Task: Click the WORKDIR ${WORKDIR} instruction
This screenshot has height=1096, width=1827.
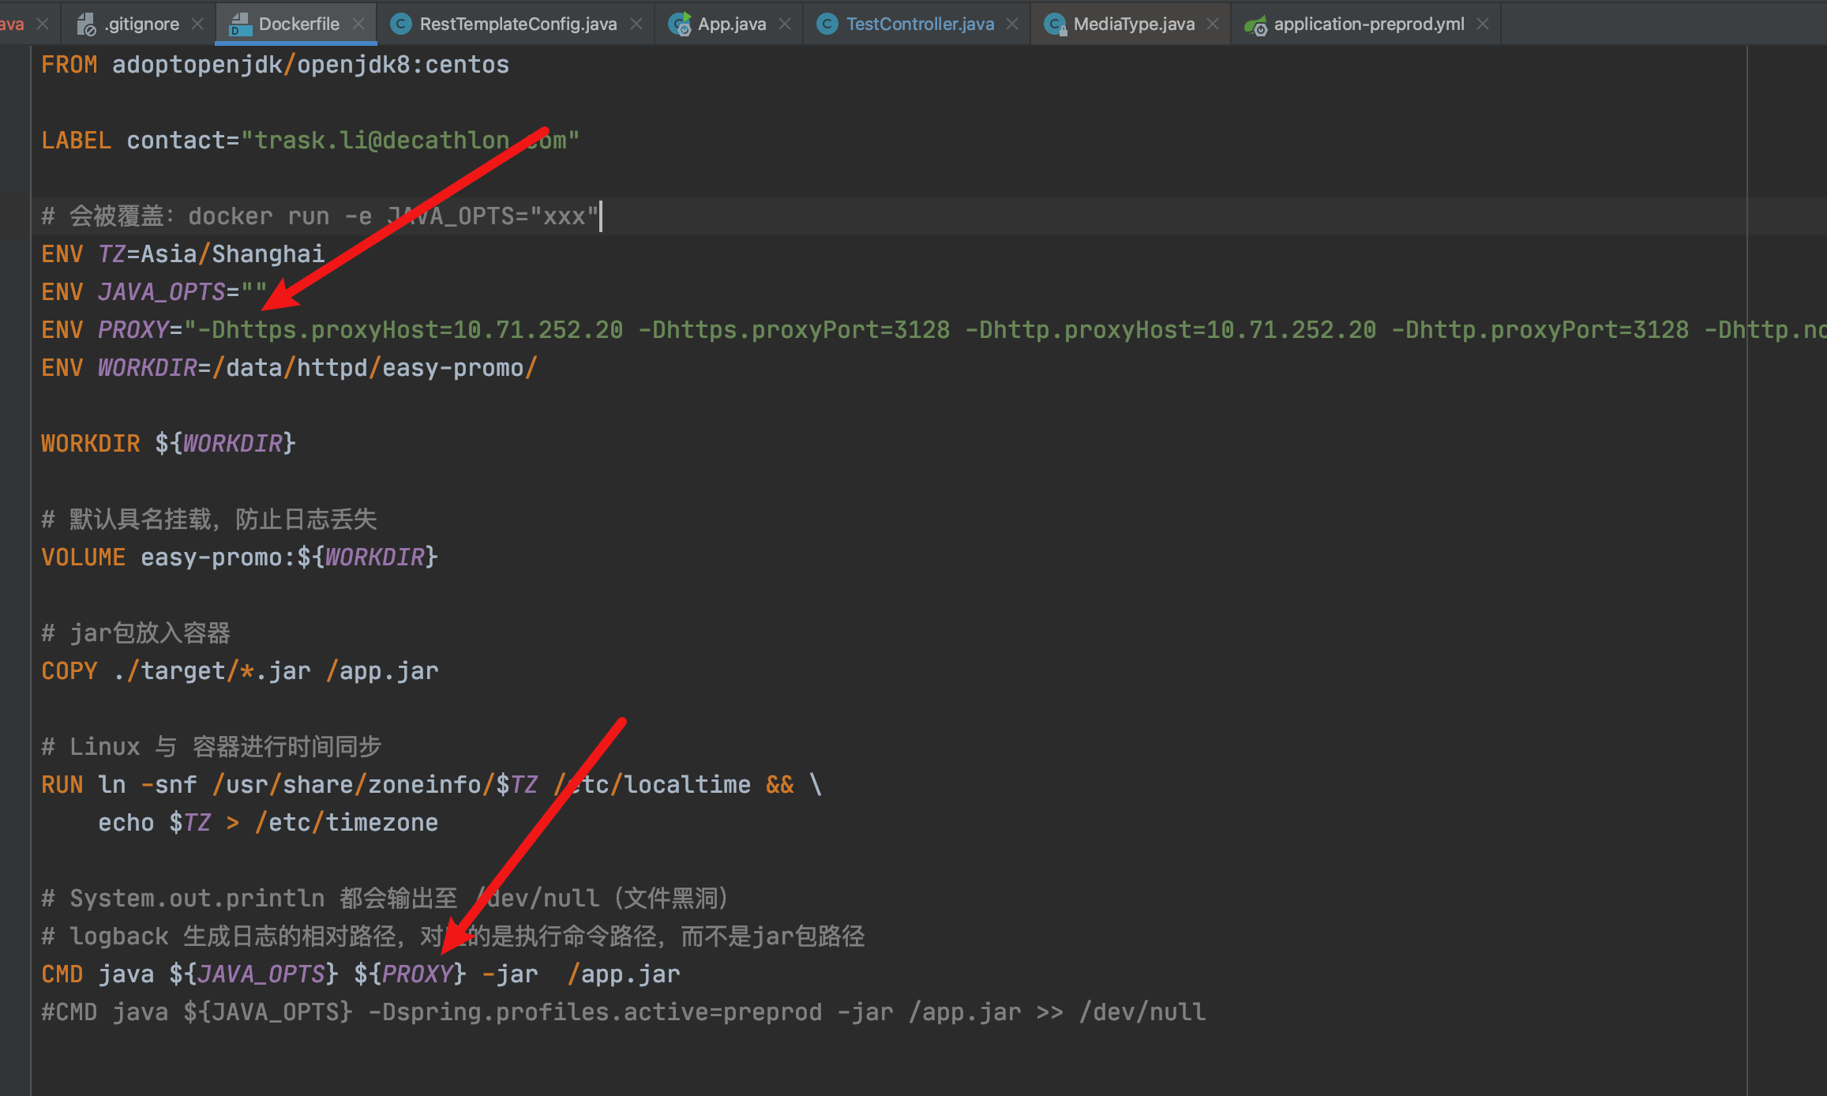Action: click(168, 444)
